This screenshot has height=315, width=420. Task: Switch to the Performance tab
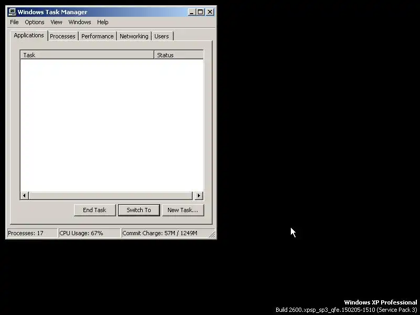coord(98,36)
